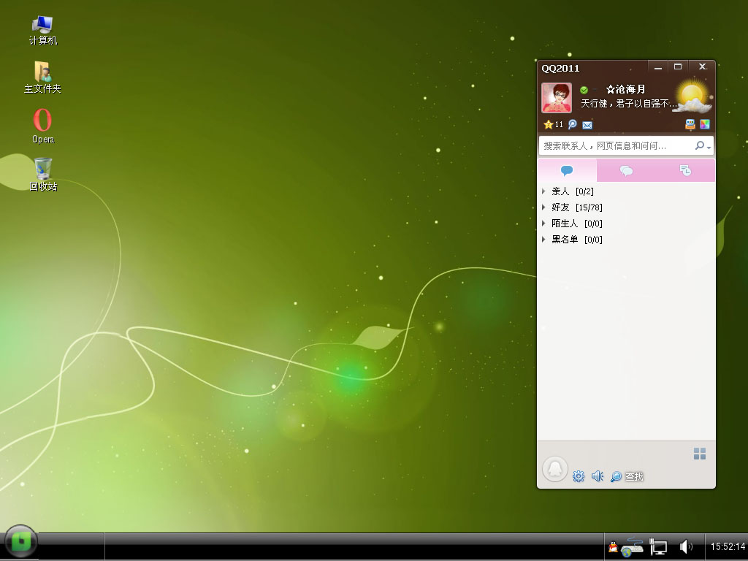This screenshot has height=561, width=748.
Task: Expand the 好友 [15/78] group
Action: pos(626,207)
